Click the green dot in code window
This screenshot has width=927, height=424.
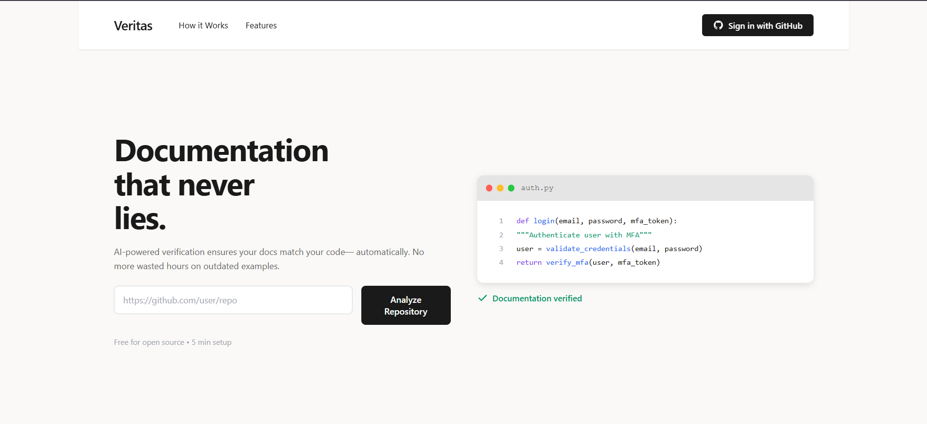coord(511,188)
